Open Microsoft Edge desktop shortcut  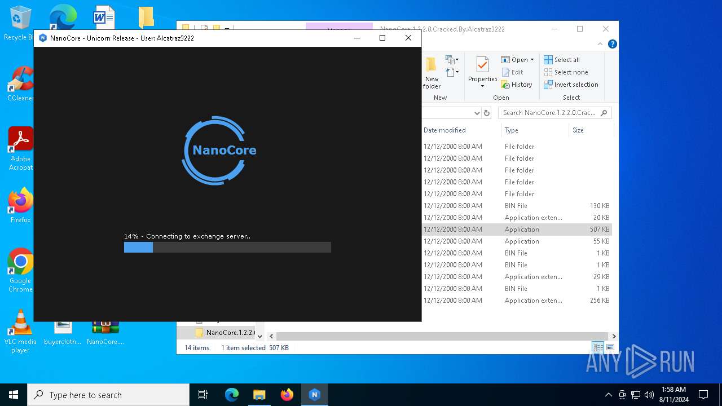point(62,17)
